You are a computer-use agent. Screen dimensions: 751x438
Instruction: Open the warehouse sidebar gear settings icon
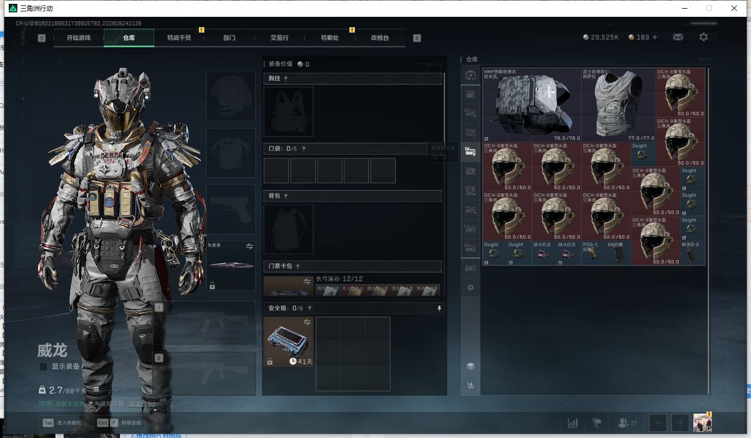pos(471,287)
